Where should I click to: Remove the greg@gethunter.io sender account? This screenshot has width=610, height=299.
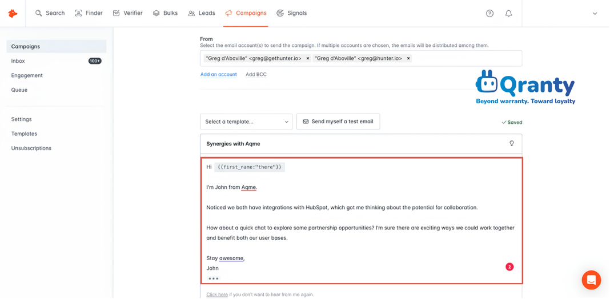[308, 58]
